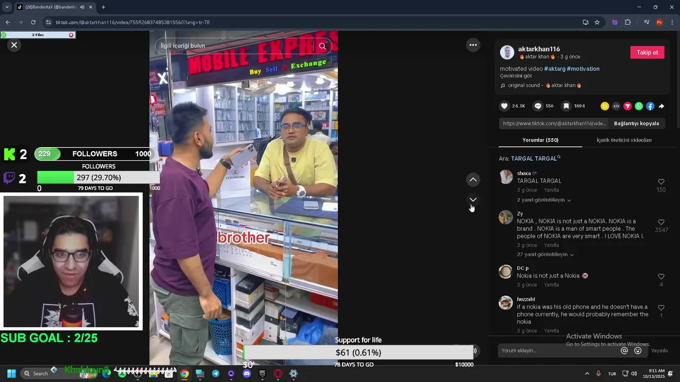Click the install app icon in address bar
Viewport: 680px width, 382px height.
585,22
